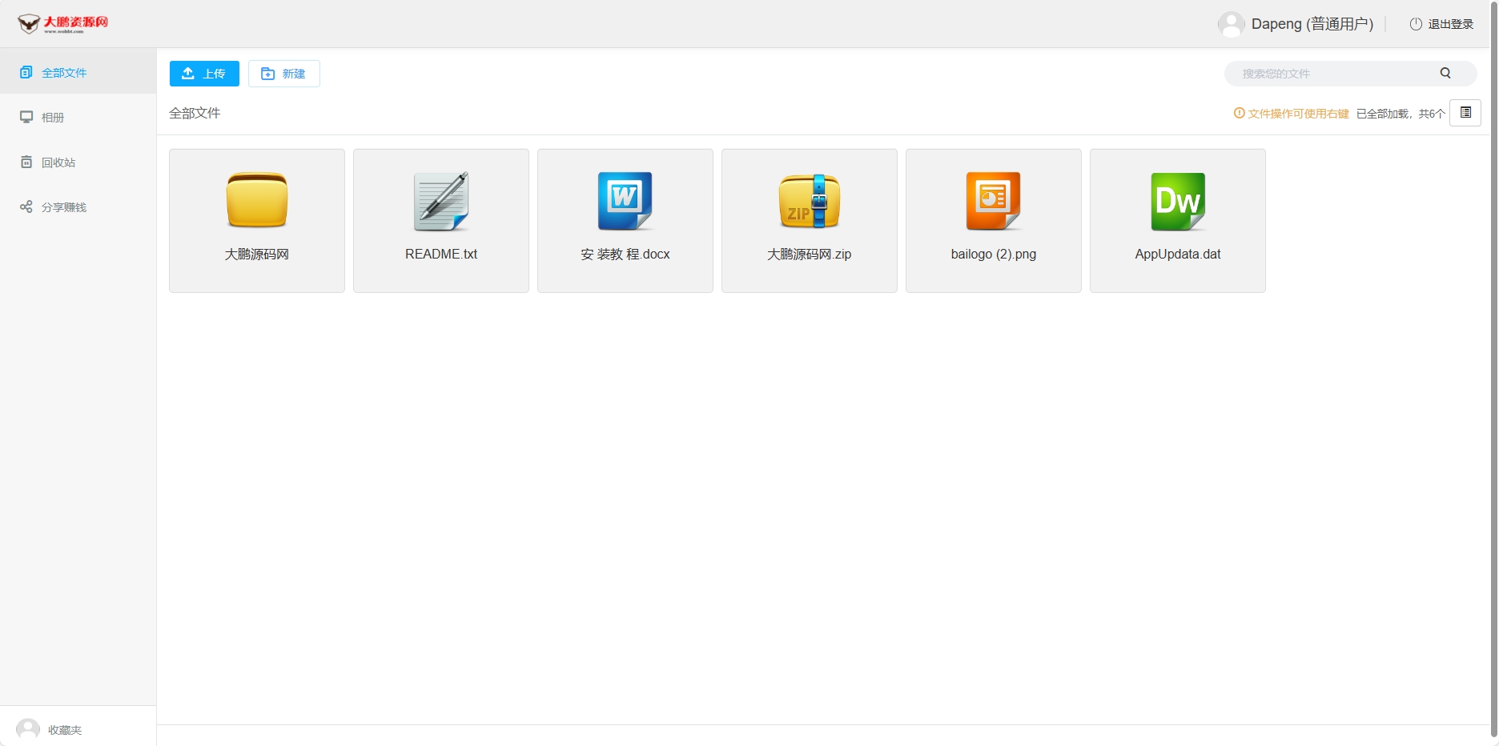Click the 上传 upload button
Screen dimensions: 1499x746
click(x=204, y=74)
